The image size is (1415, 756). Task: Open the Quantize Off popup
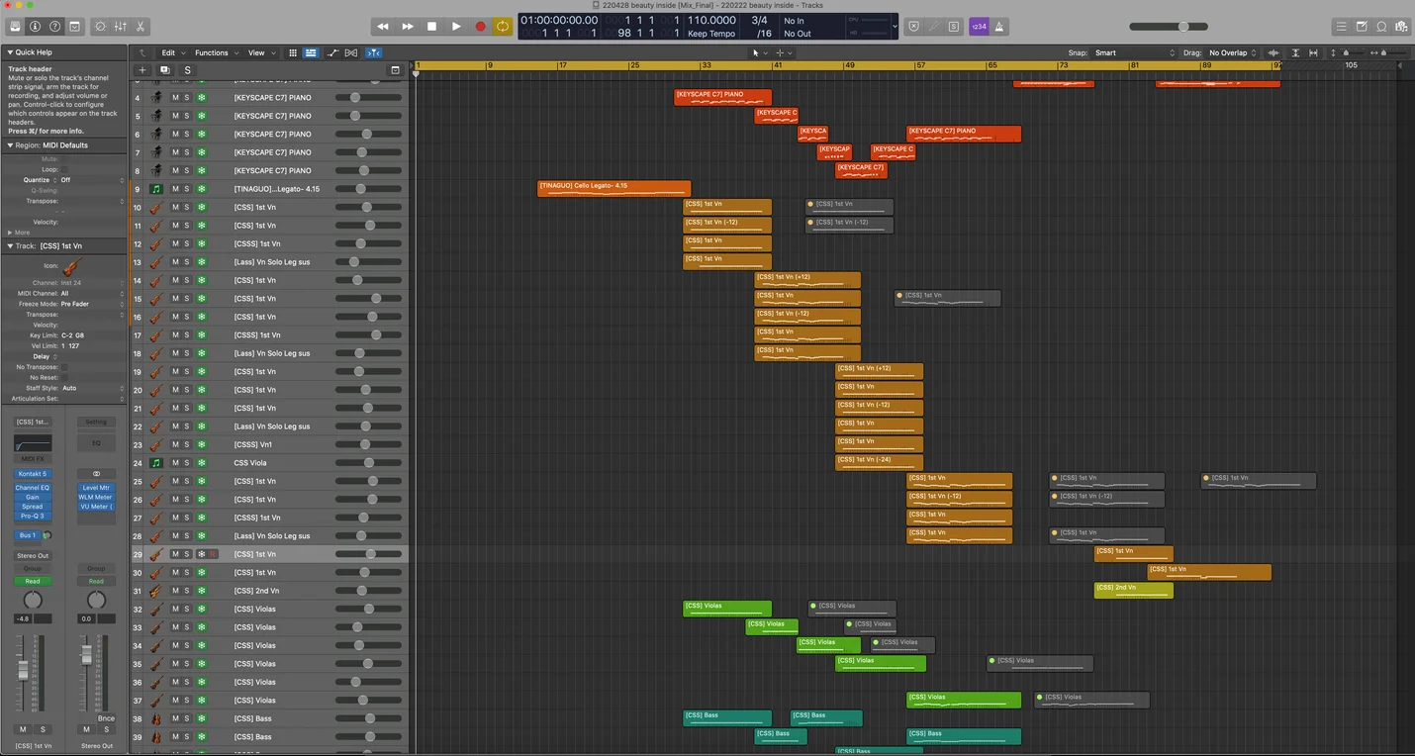click(x=92, y=180)
